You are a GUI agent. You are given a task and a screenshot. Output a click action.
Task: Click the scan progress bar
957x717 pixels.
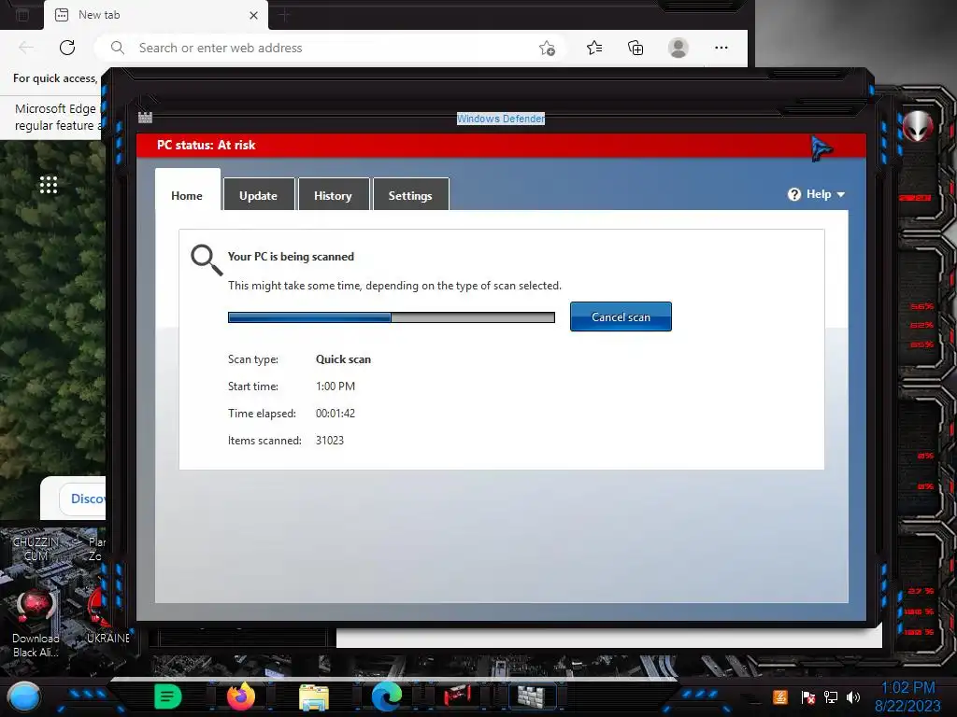click(392, 317)
